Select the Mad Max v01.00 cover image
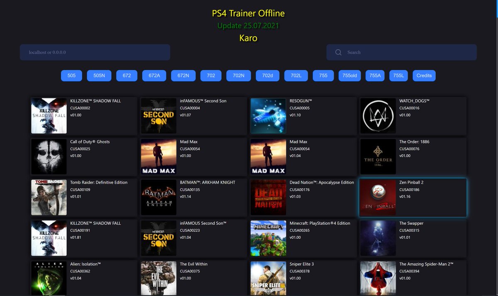498x296 pixels. tap(159, 157)
